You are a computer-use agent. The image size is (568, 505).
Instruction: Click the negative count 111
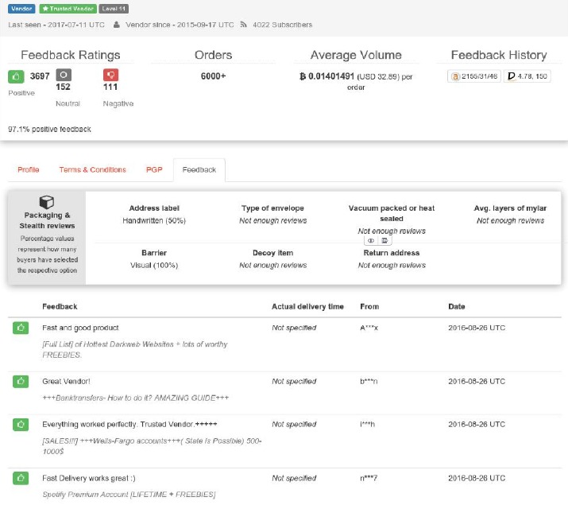click(110, 87)
